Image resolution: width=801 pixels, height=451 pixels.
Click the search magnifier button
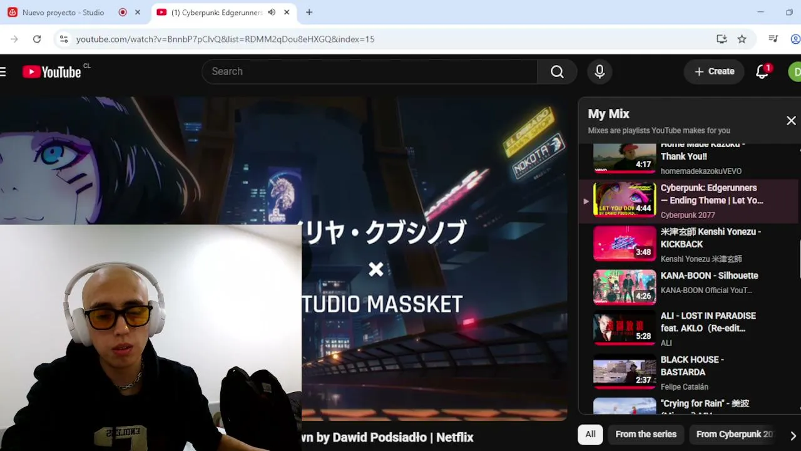coord(557,71)
